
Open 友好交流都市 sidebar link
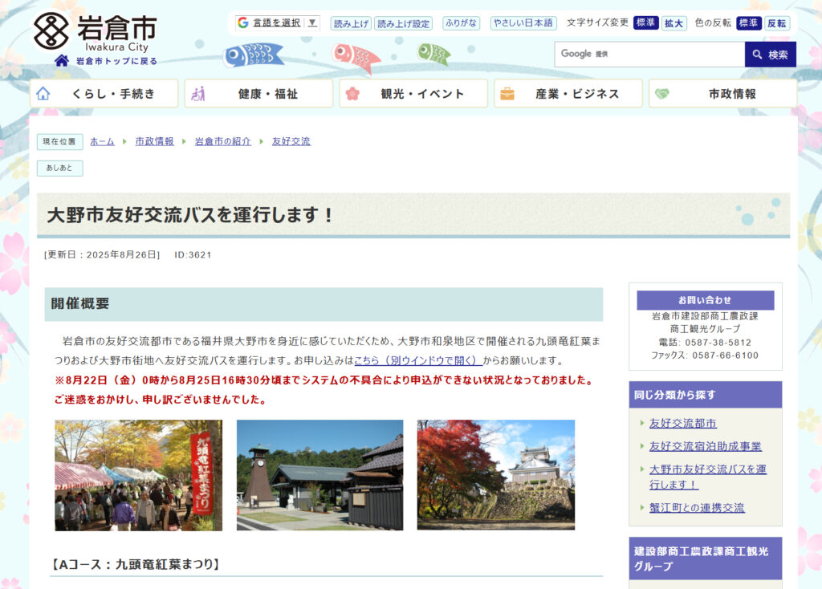(x=682, y=424)
